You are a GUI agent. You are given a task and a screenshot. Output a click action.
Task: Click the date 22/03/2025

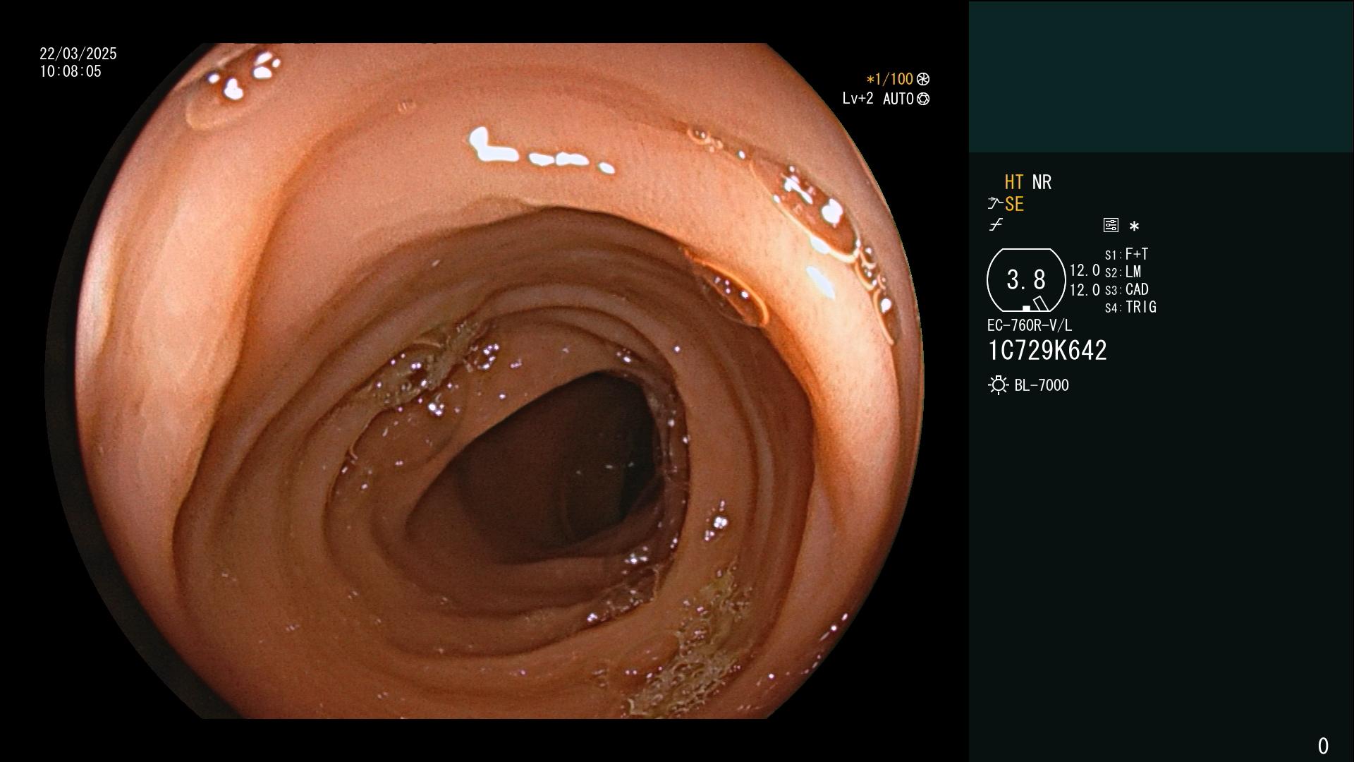click(78, 54)
